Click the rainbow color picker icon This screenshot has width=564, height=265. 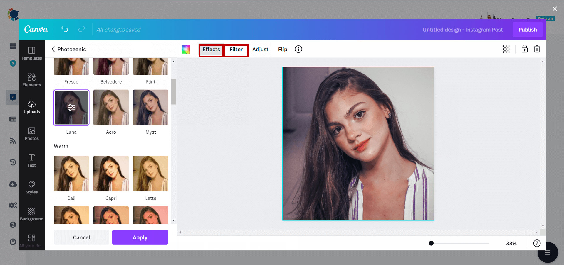click(x=186, y=49)
